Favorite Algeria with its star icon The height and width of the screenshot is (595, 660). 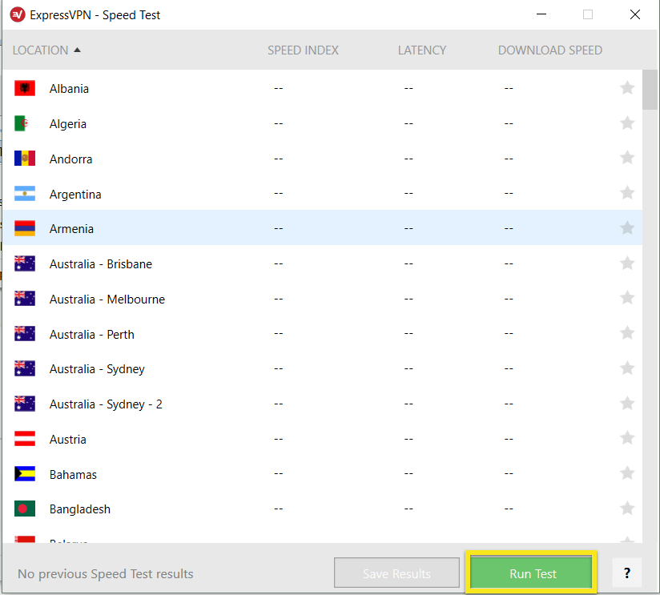coord(627,123)
